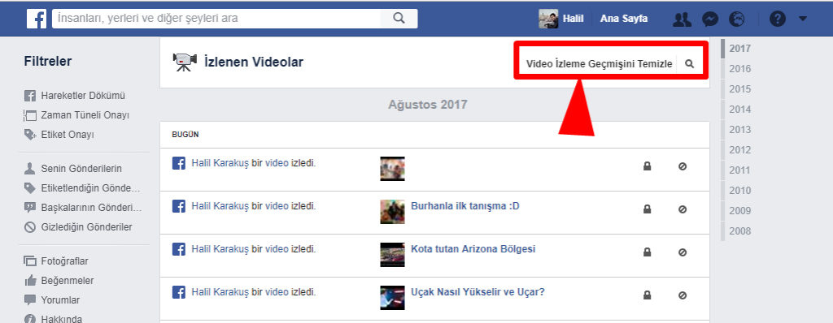Expand the account menu dropdown arrow
833x323 pixels.
click(803, 19)
